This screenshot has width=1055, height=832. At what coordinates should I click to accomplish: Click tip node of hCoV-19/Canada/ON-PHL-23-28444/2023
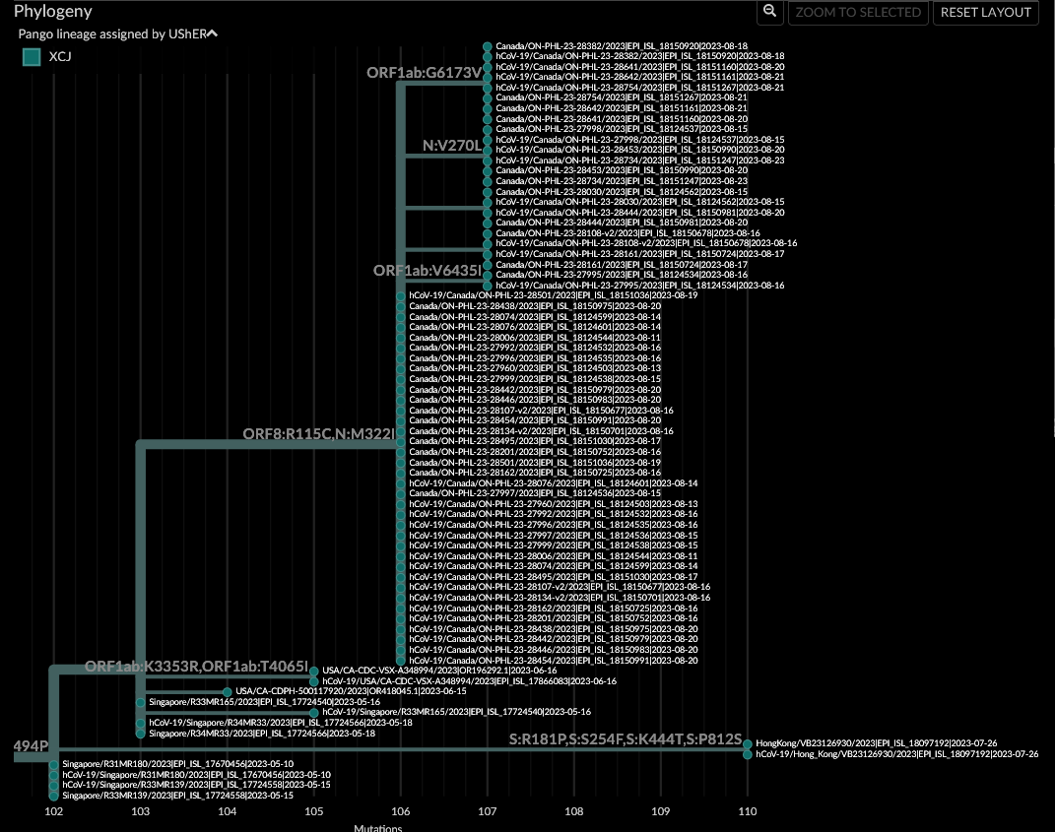coord(488,213)
